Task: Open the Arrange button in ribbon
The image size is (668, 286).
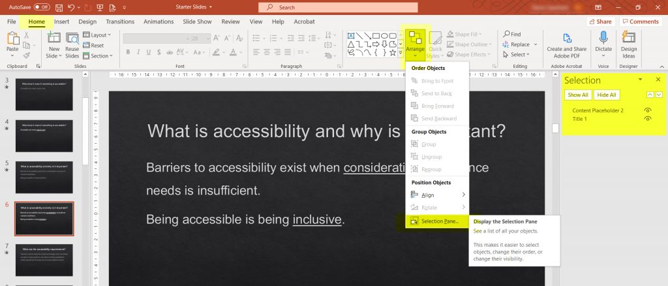Action: coord(415,44)
